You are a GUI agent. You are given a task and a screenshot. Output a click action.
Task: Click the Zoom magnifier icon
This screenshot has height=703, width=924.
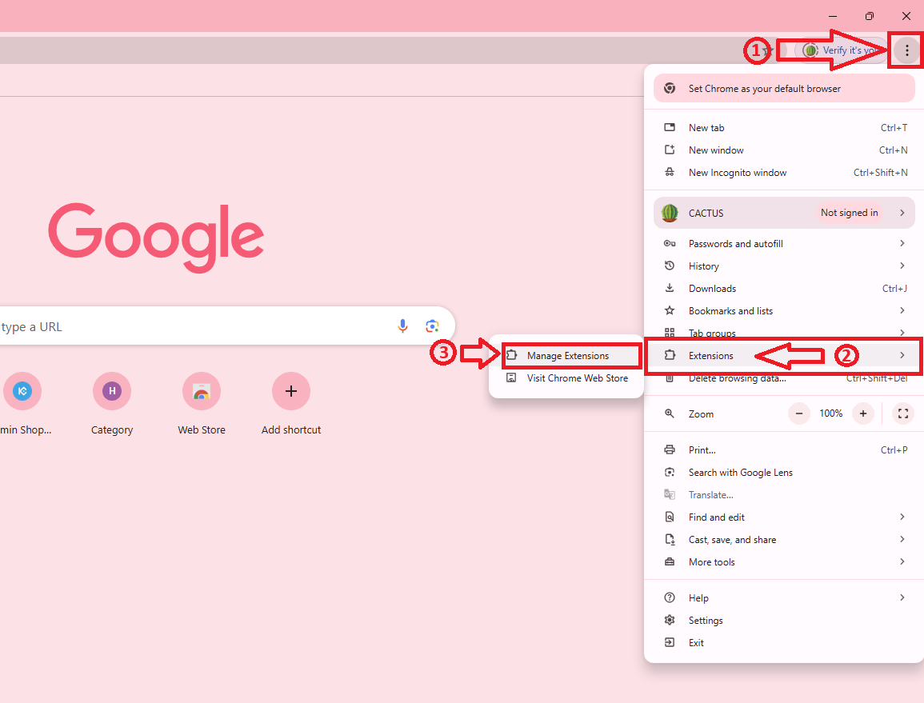tap(670, 413)
